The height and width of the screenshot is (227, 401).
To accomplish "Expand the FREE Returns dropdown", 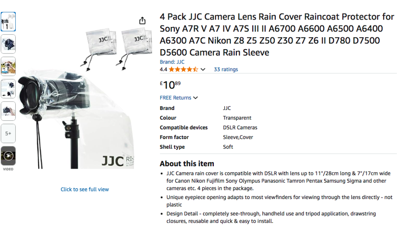I will [195, 98].
